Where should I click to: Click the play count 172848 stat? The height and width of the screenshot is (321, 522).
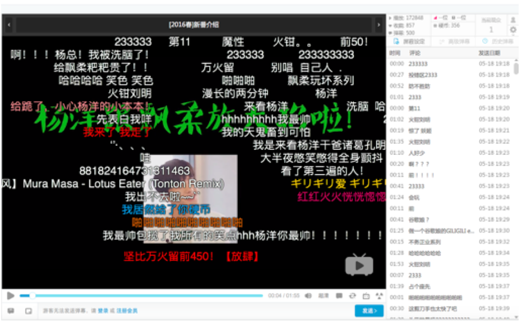click(406, 17)
